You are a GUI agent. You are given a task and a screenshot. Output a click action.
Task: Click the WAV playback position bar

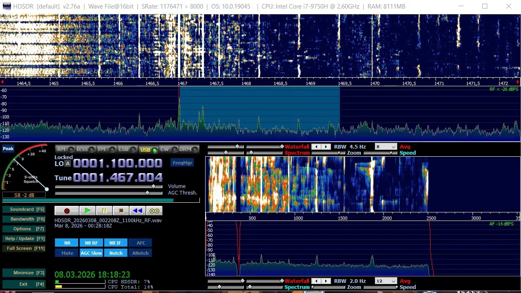coord(101,200)
